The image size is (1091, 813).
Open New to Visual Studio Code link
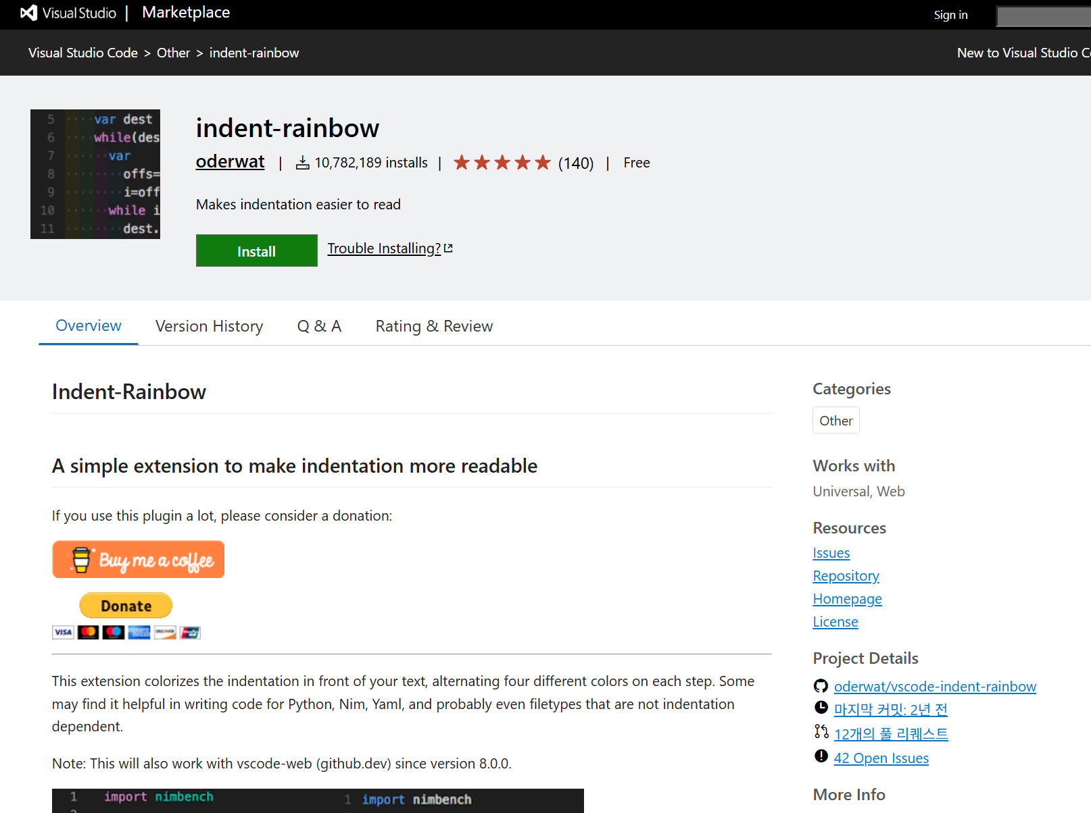click(1023, 53)
